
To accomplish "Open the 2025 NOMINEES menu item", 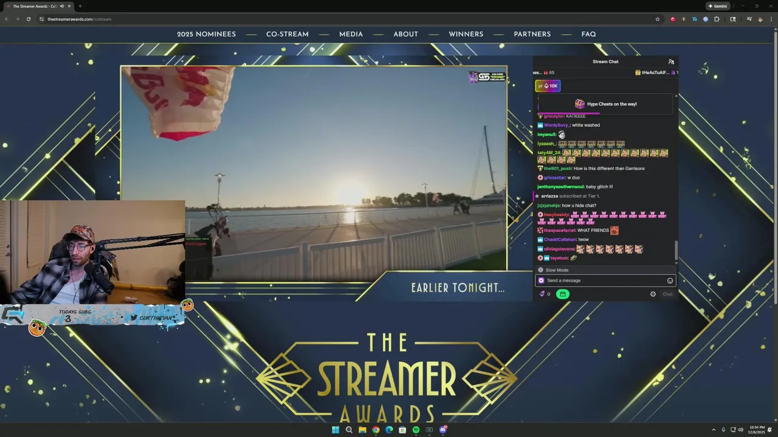I will (206, 34).
